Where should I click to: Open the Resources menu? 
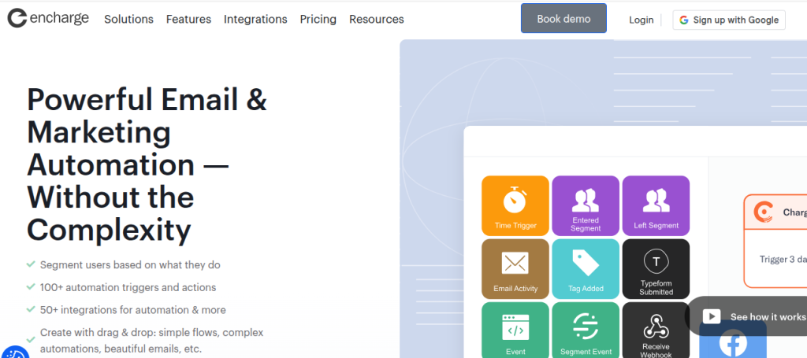pyautogui.click(x=376, y=19)
